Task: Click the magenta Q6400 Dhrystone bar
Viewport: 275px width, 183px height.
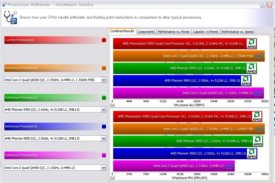Action: (188, 93)
